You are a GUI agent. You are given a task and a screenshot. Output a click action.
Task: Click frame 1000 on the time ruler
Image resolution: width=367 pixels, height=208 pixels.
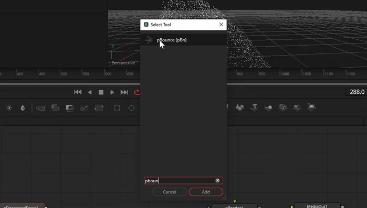(x=285, y=74)
